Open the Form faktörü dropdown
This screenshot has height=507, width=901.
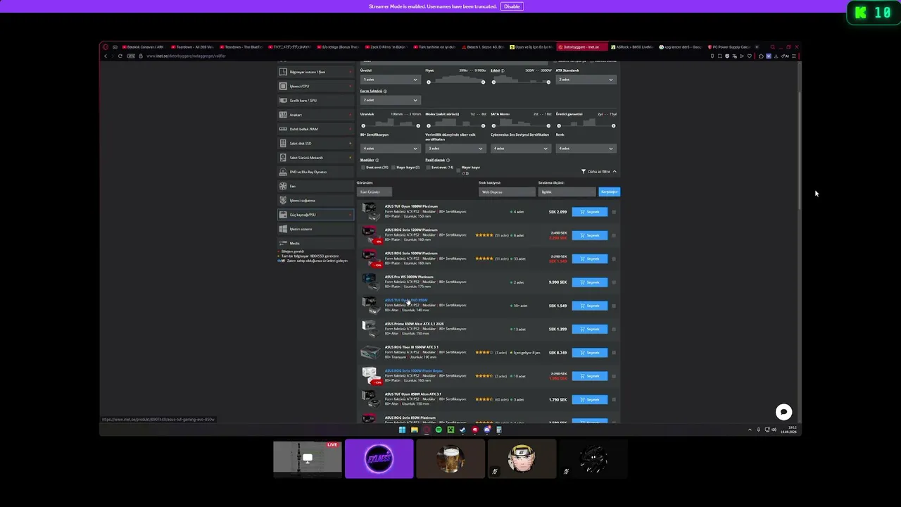390,100
